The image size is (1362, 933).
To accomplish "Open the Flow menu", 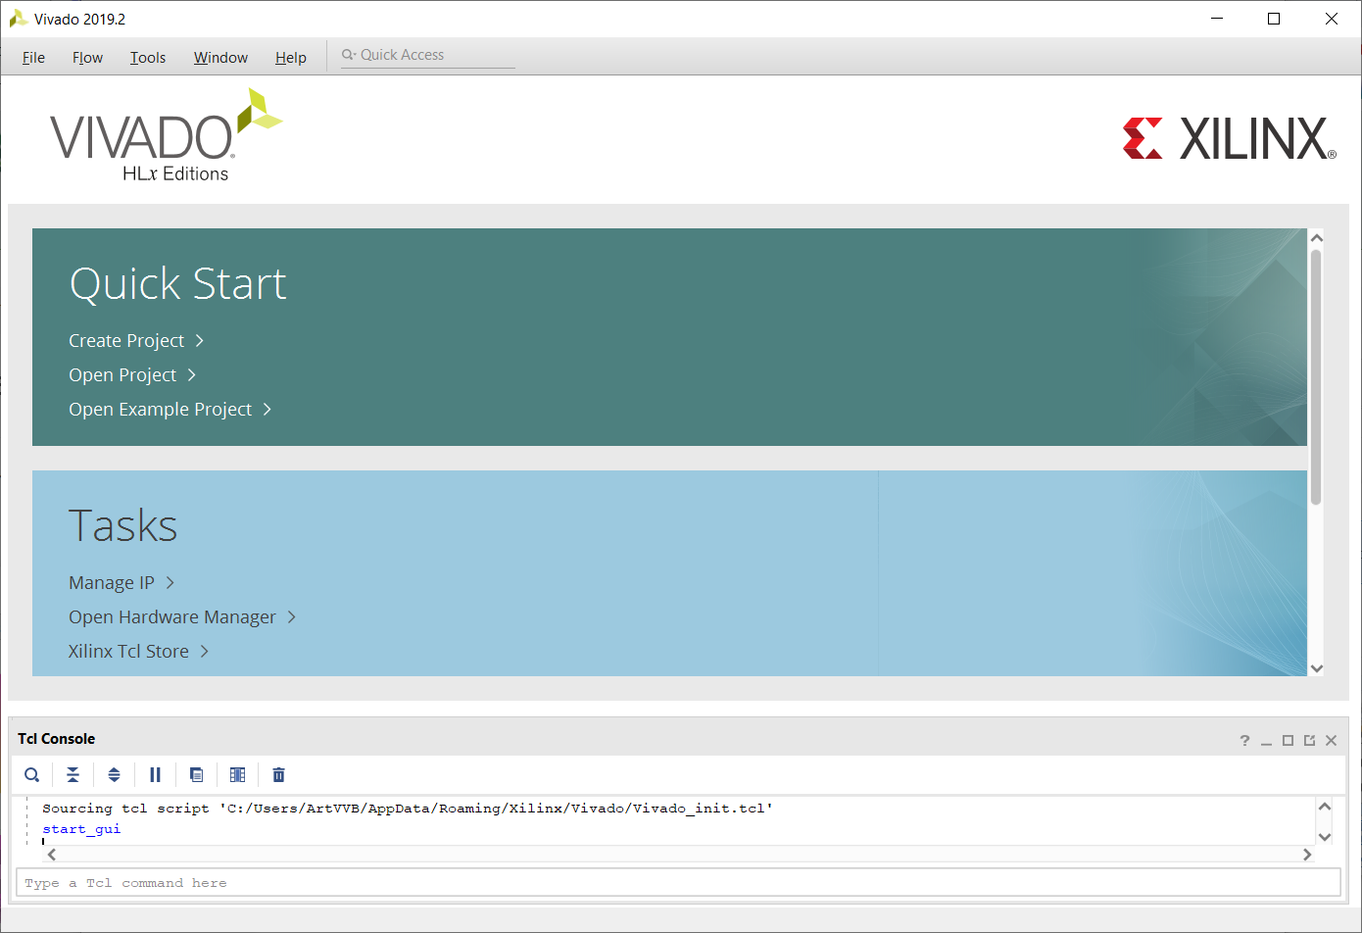I will pyautogui.click(x=87, y=58).
